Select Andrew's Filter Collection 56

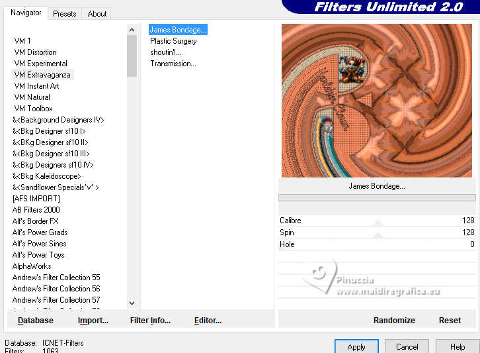click(56, 289)
